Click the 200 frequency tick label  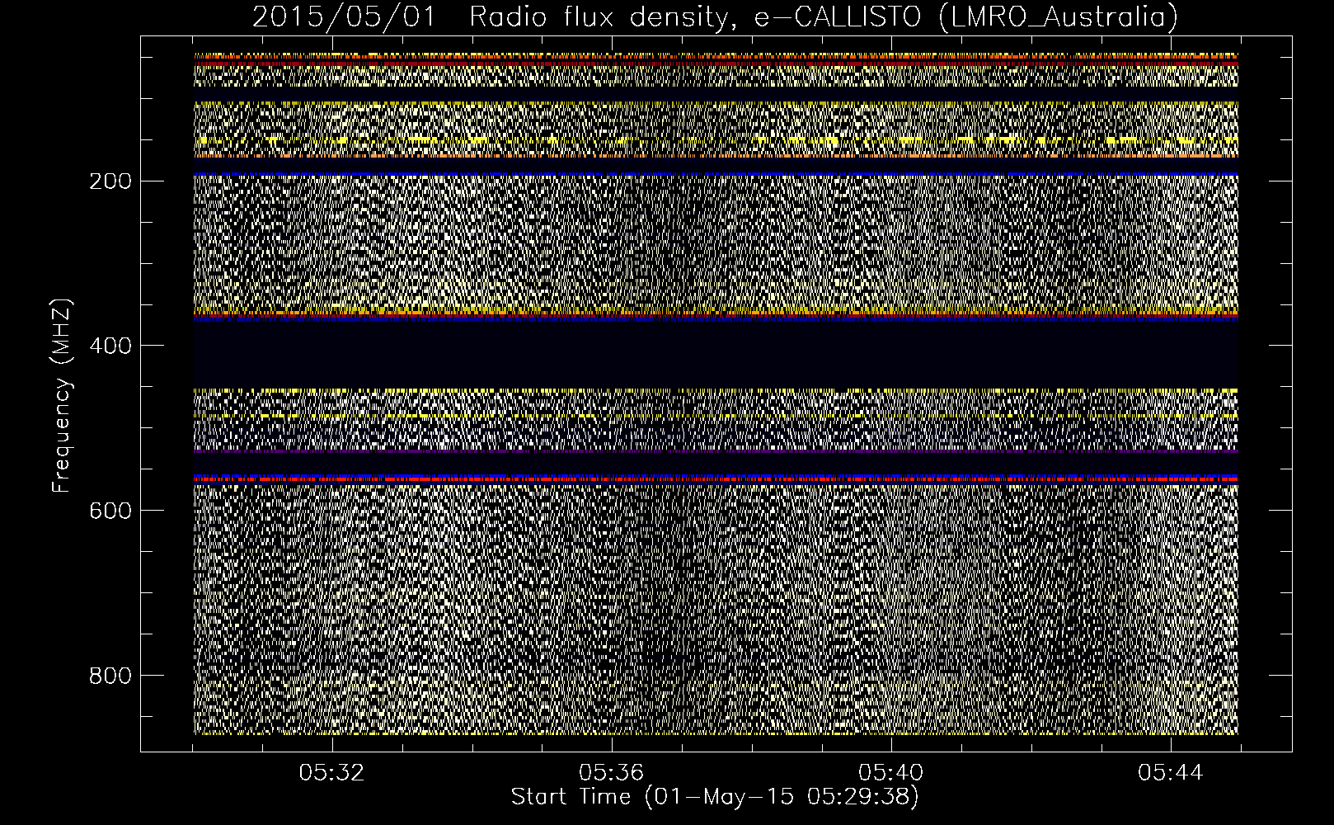point(110,181)
